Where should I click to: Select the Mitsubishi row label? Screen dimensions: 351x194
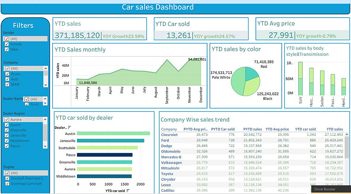pyautogui.click(x=170, y=168)
